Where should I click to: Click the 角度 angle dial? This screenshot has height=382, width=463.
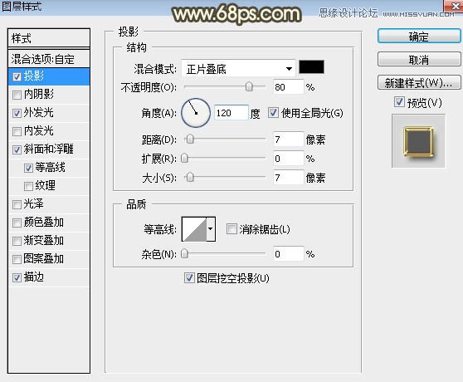click(x=196, y=113)
